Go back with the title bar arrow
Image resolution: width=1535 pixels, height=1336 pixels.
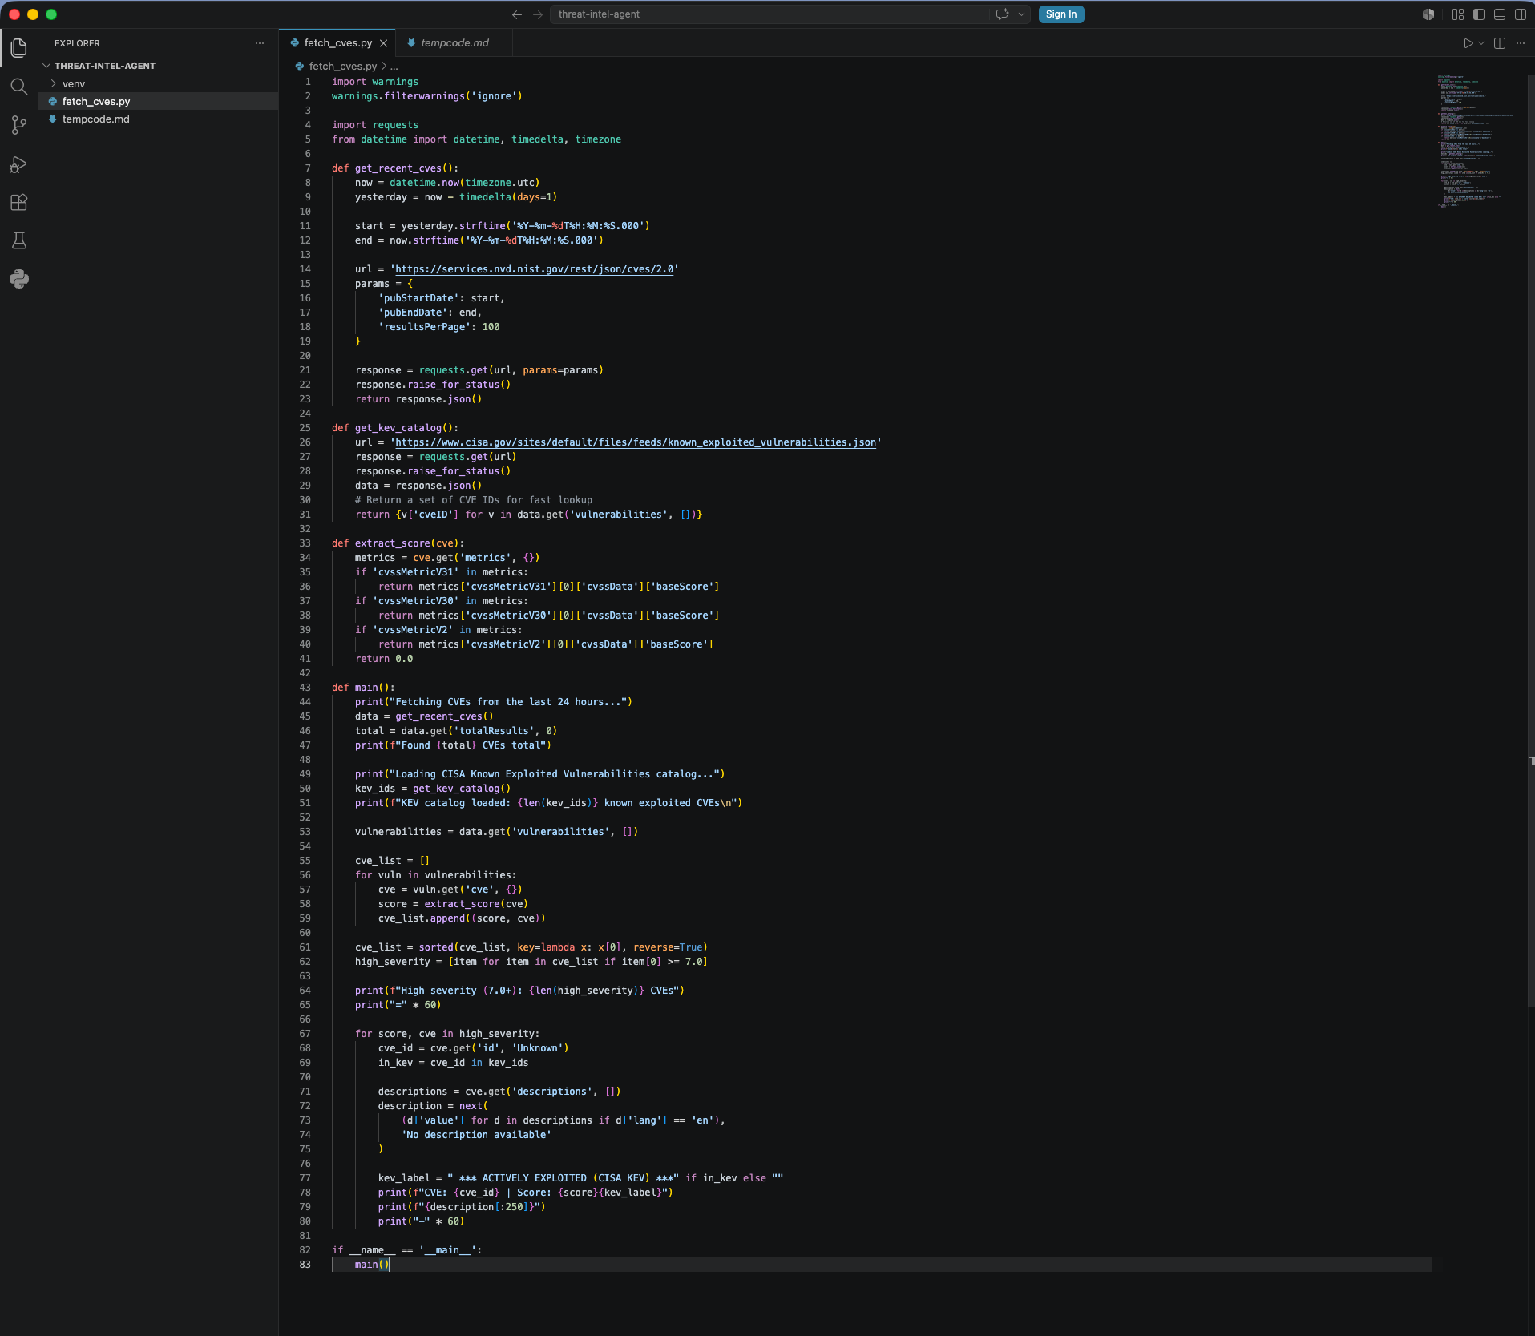pyautogui.click(x=517, y=14)
